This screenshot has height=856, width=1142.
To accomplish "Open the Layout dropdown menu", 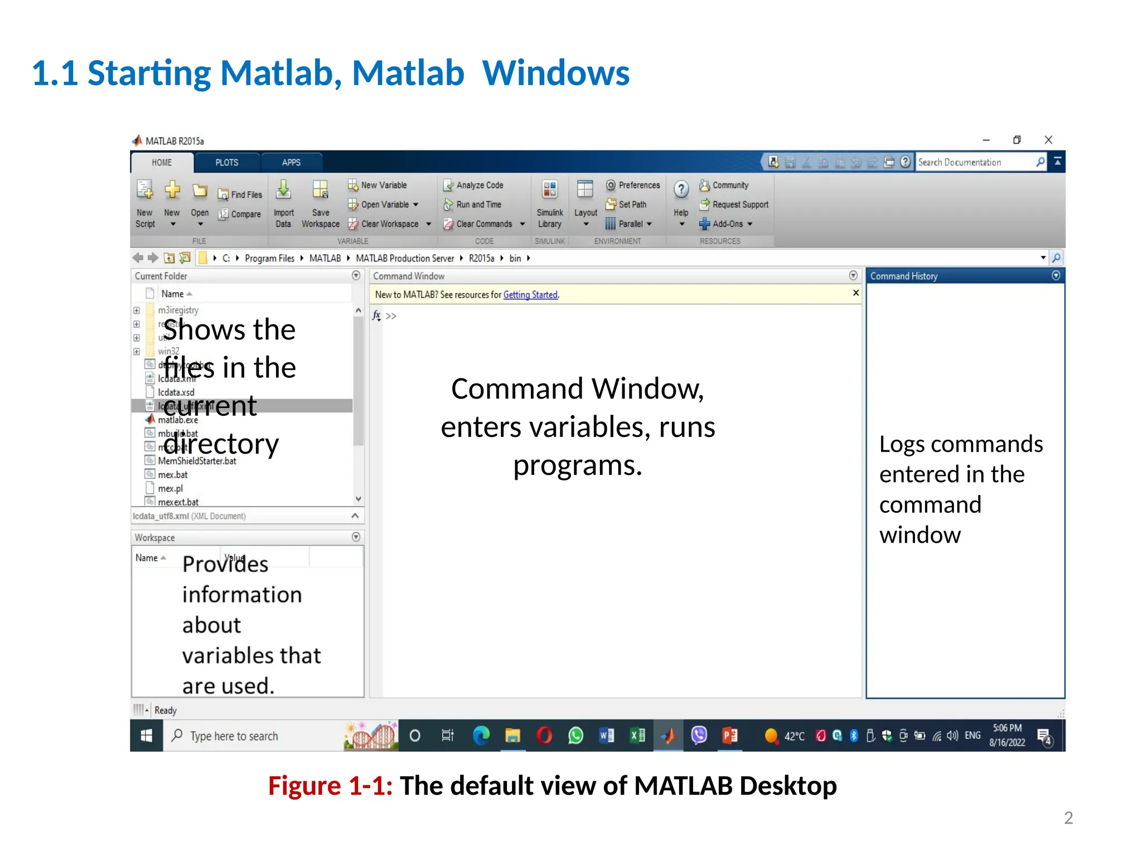I will click(x=585, y=224).
